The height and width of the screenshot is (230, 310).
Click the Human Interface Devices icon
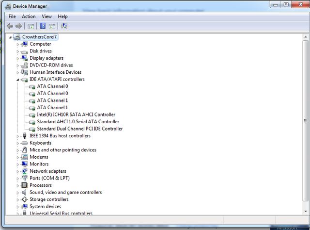pos(25,72)
